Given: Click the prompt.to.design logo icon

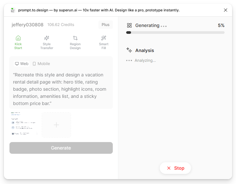Looking at the screenshot, I should 13,10.
